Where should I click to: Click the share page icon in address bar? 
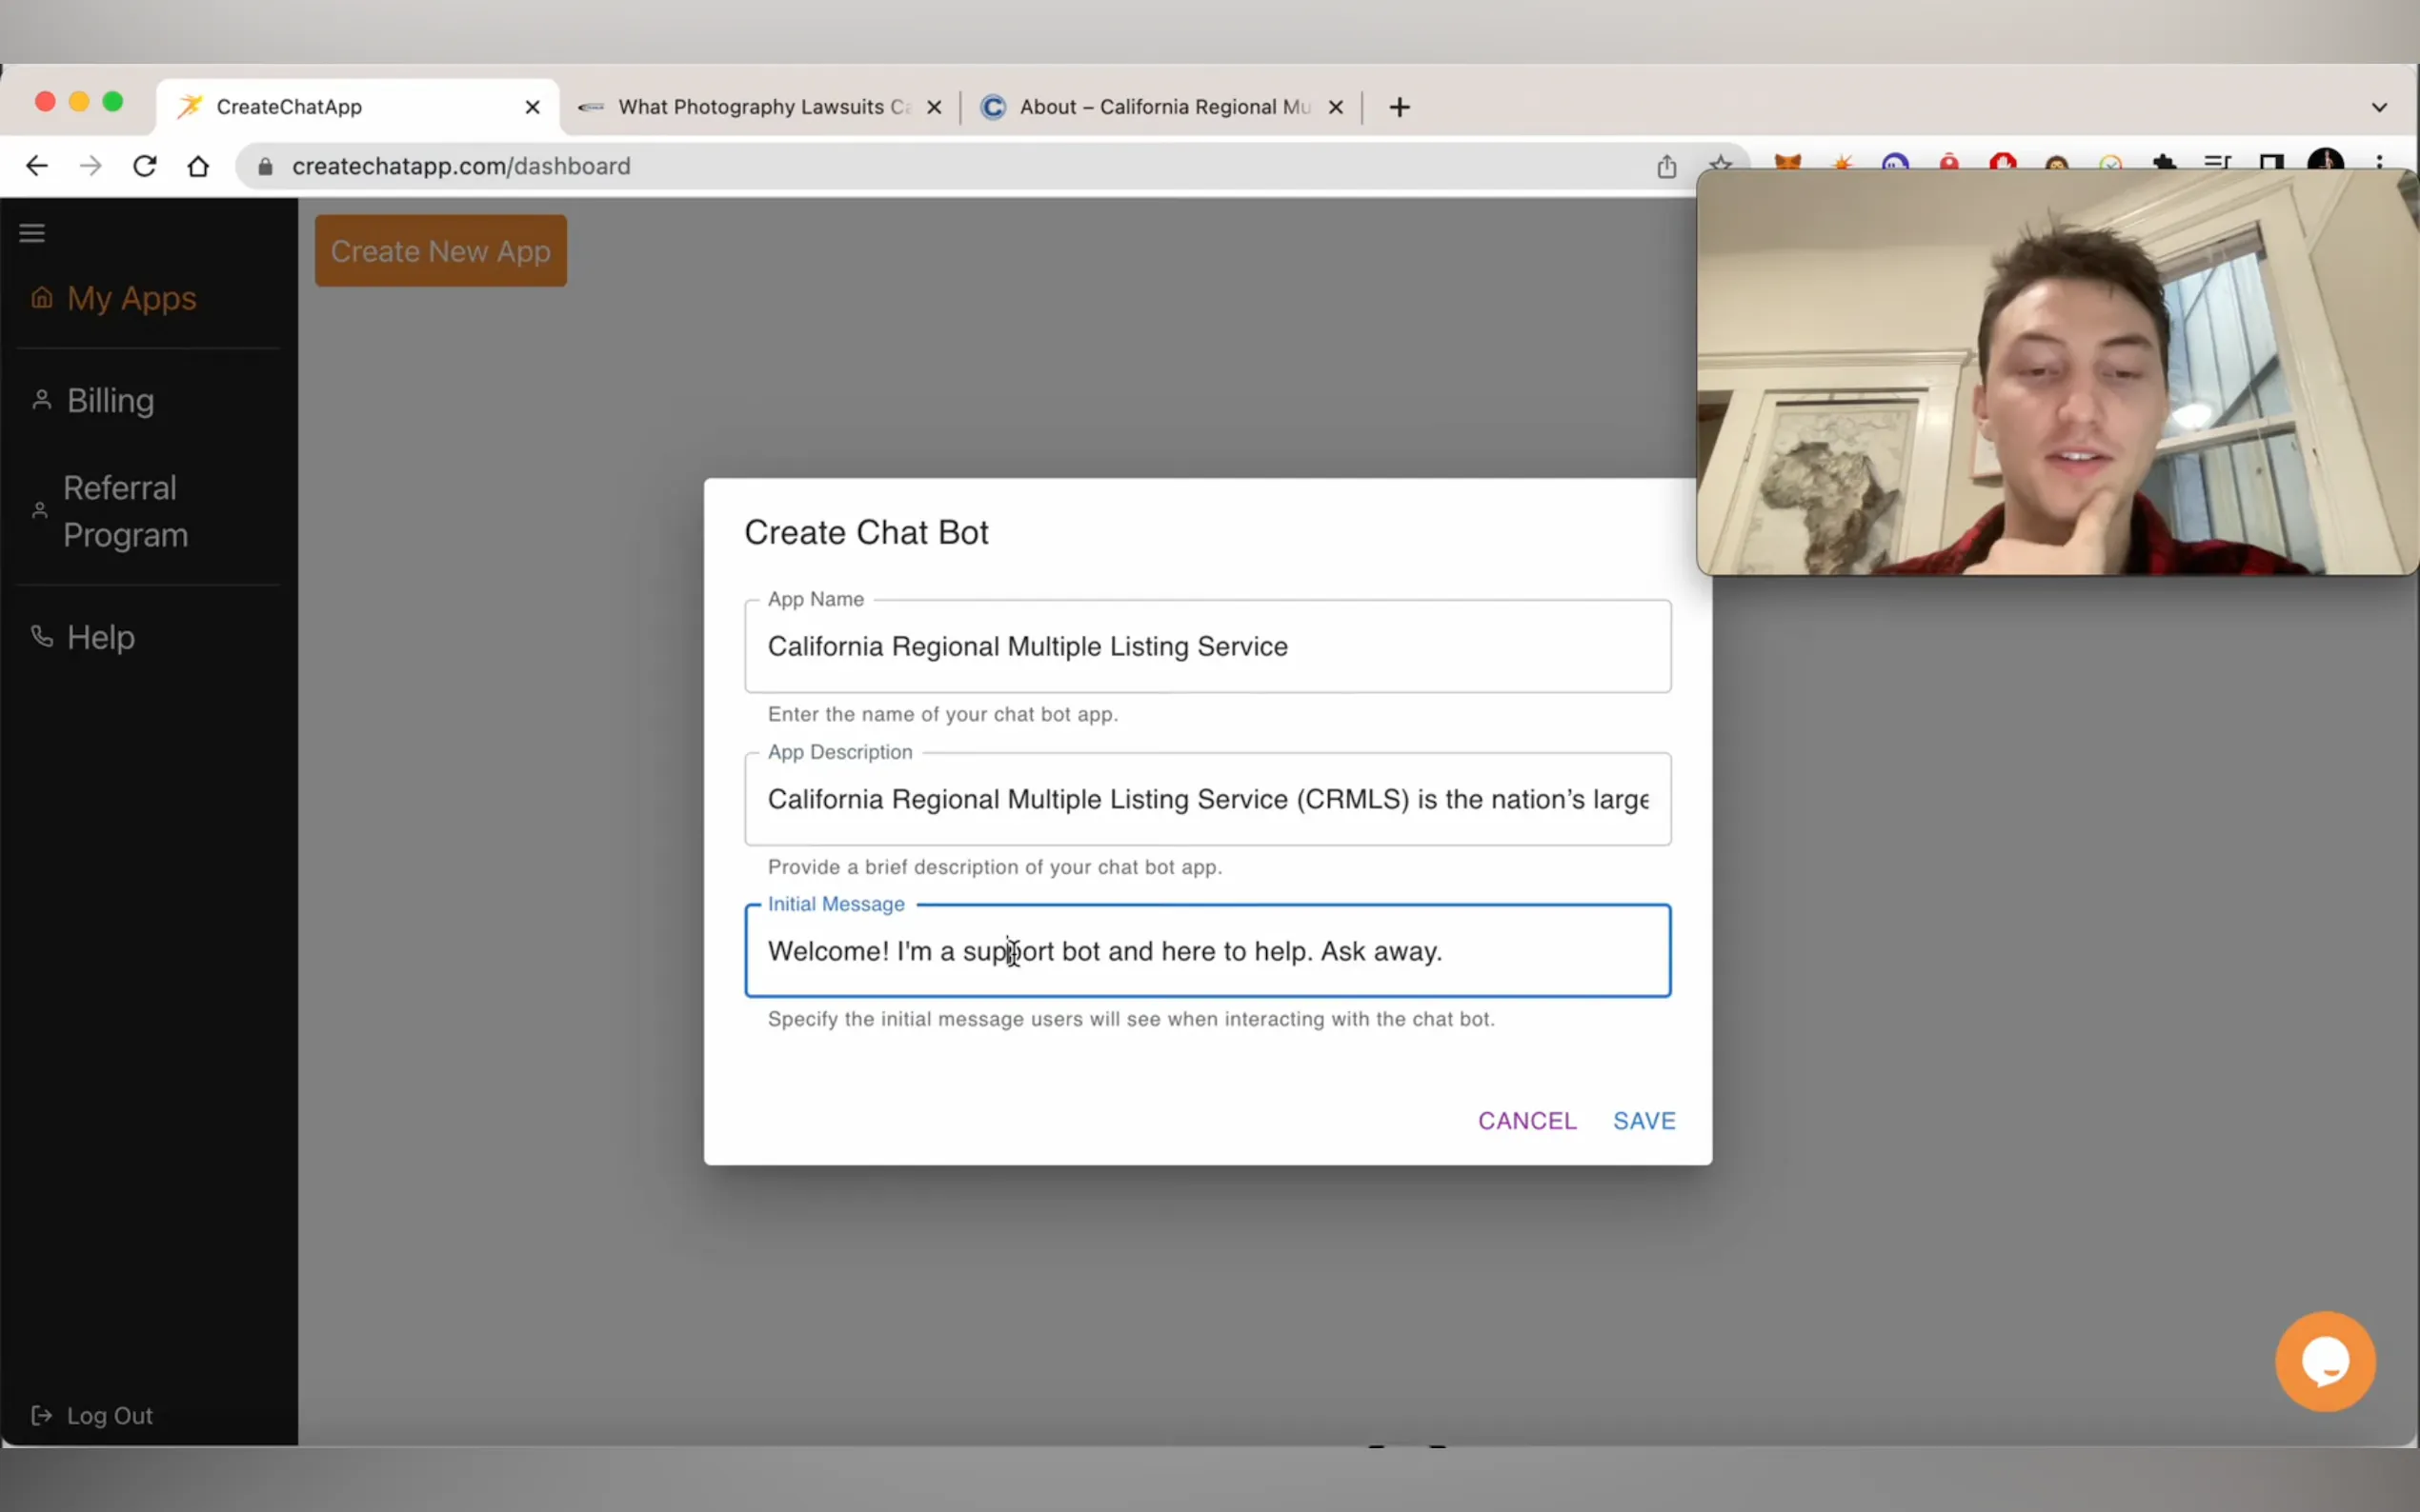tap(1665, 166)
